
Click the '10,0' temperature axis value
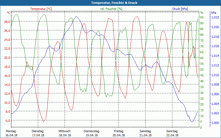pos(7,102)
